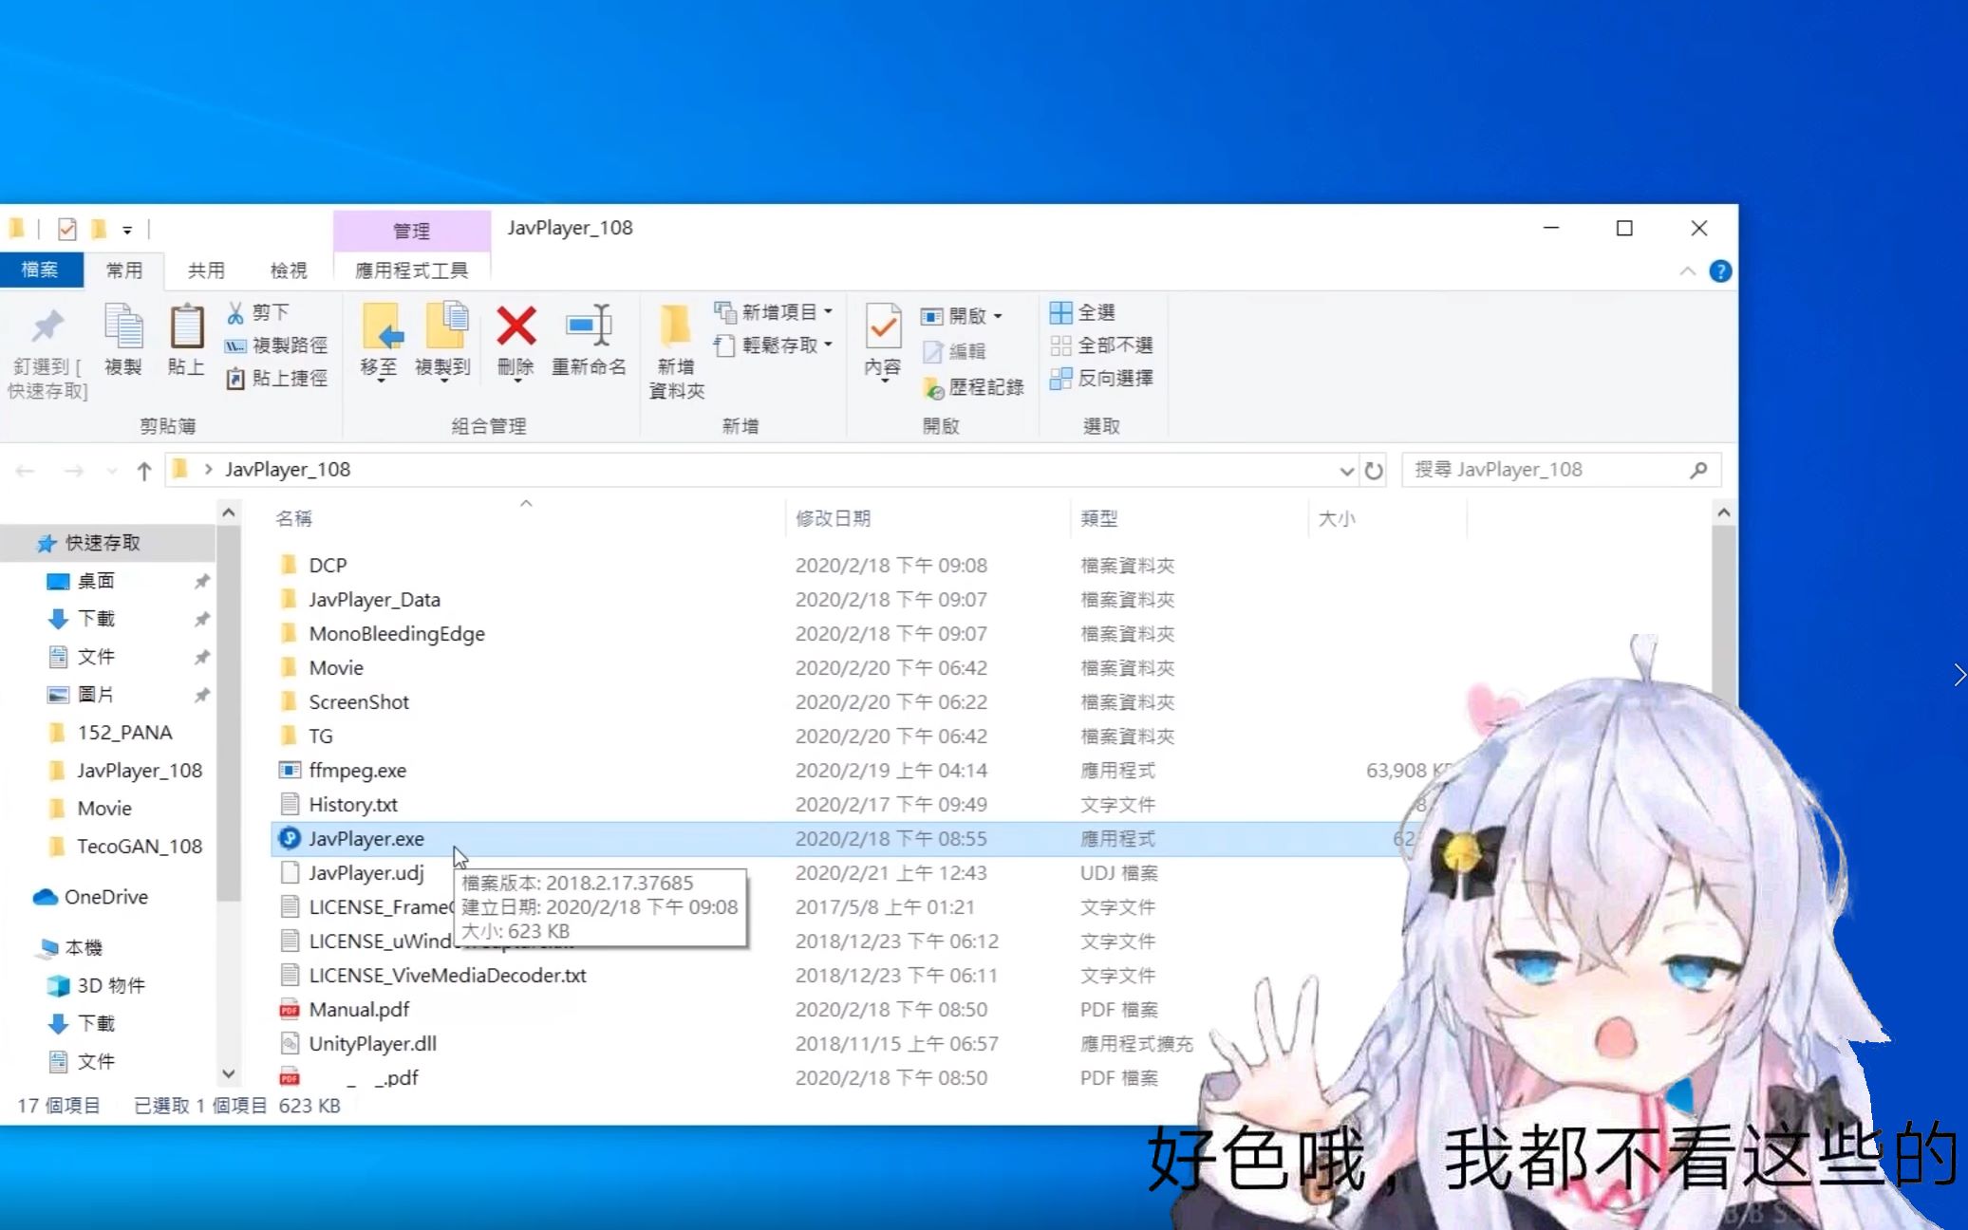Collapse the ribbon with the chevron
The height and width of the screenshot is (1230, 1968).
[x=1688, y=271]
